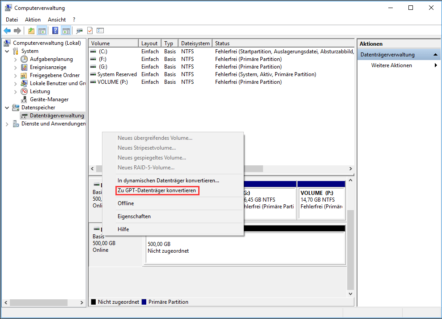Screen dimensions: 442x319
Task: Toggle the console tree pane toolbar button
Action: (x=42, y=31)
